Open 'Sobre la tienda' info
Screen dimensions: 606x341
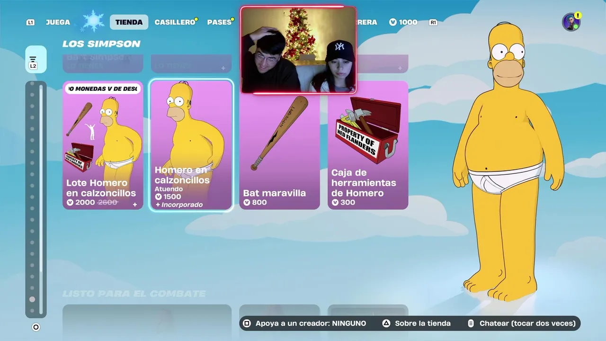click(417, 323)
